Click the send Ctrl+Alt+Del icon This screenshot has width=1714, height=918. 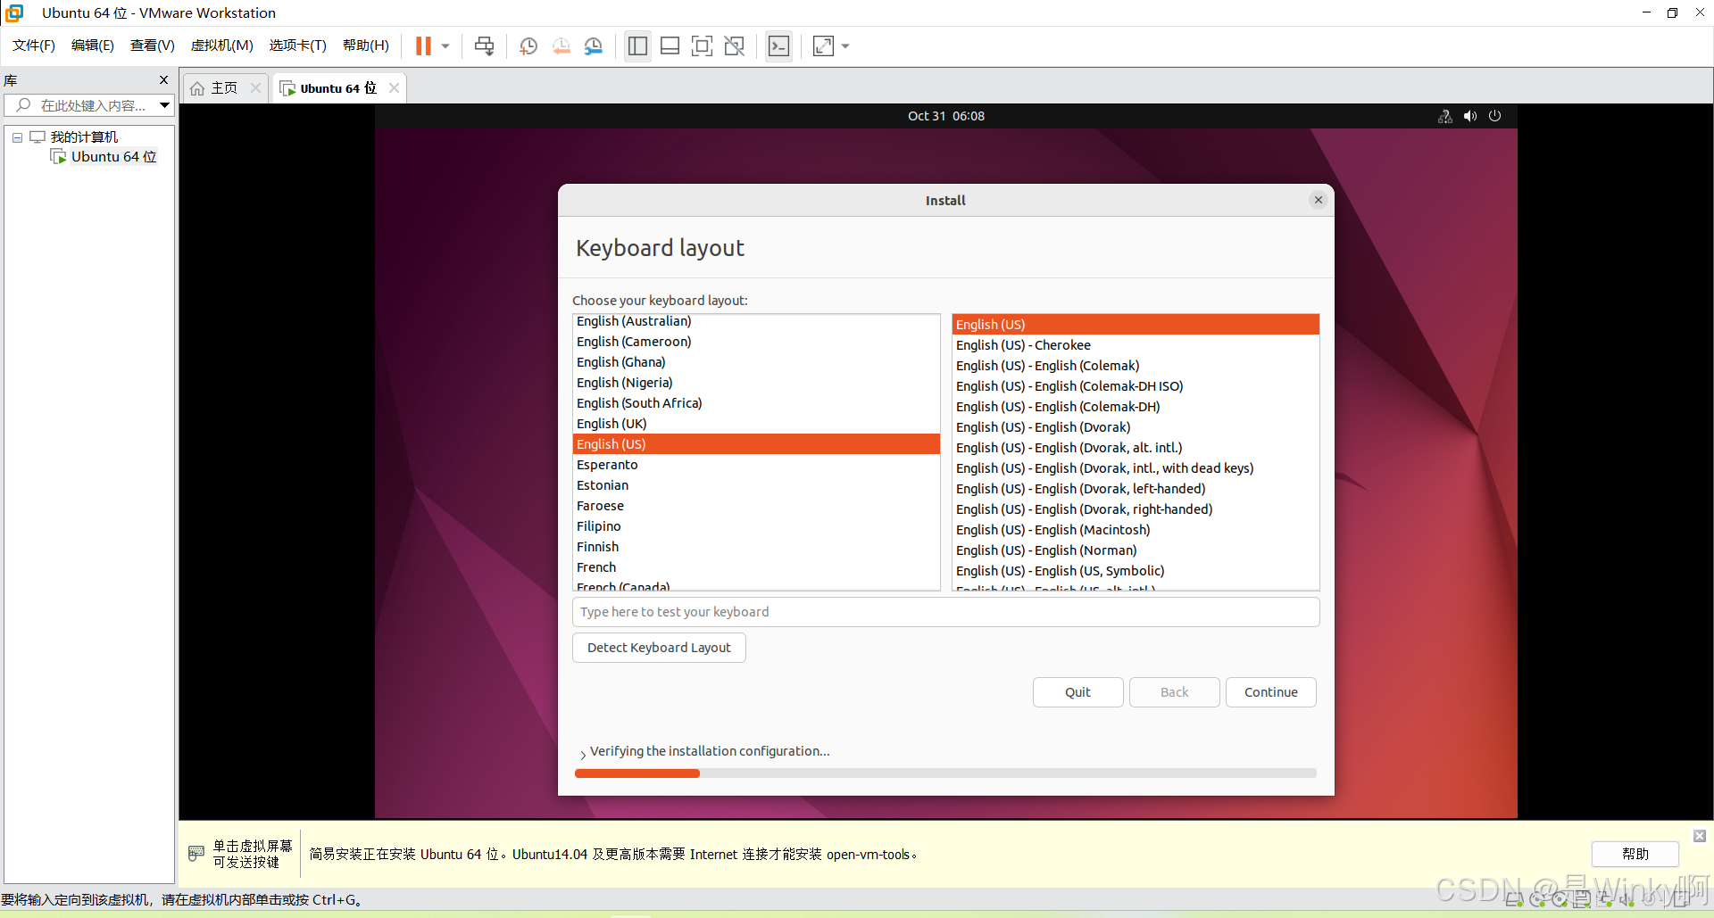(x=484, y=46)
